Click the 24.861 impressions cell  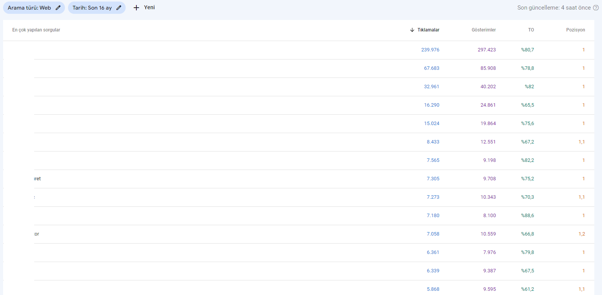(x=488, y=105)
